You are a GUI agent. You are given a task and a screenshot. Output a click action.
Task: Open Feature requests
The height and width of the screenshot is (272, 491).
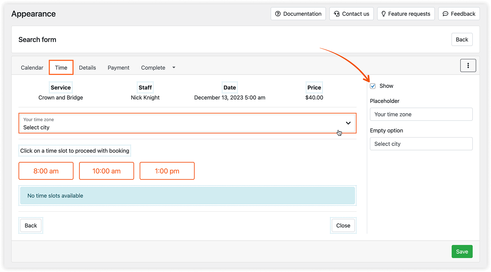click(406, 14)
